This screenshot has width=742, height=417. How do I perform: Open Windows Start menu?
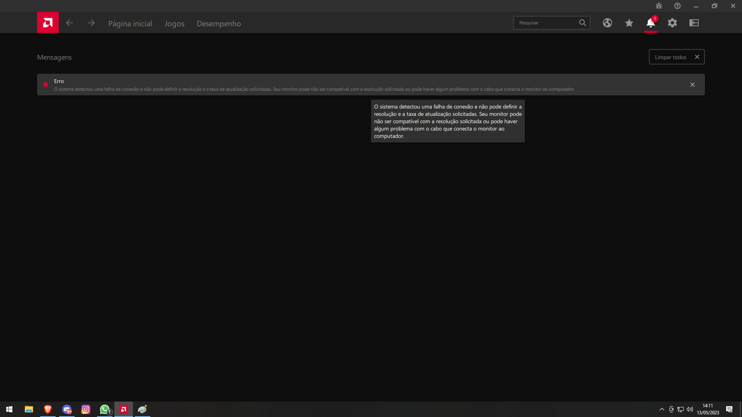click(9, 409)
